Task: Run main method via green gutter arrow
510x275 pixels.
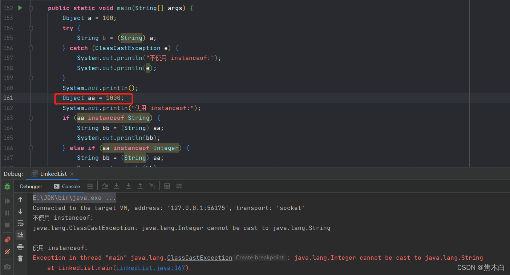Action: tap(20, 7)
